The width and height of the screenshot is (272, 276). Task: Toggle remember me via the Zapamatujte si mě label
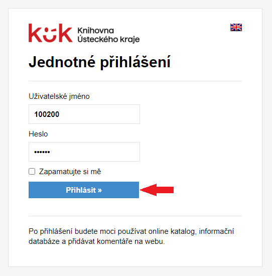click(70, 172)
